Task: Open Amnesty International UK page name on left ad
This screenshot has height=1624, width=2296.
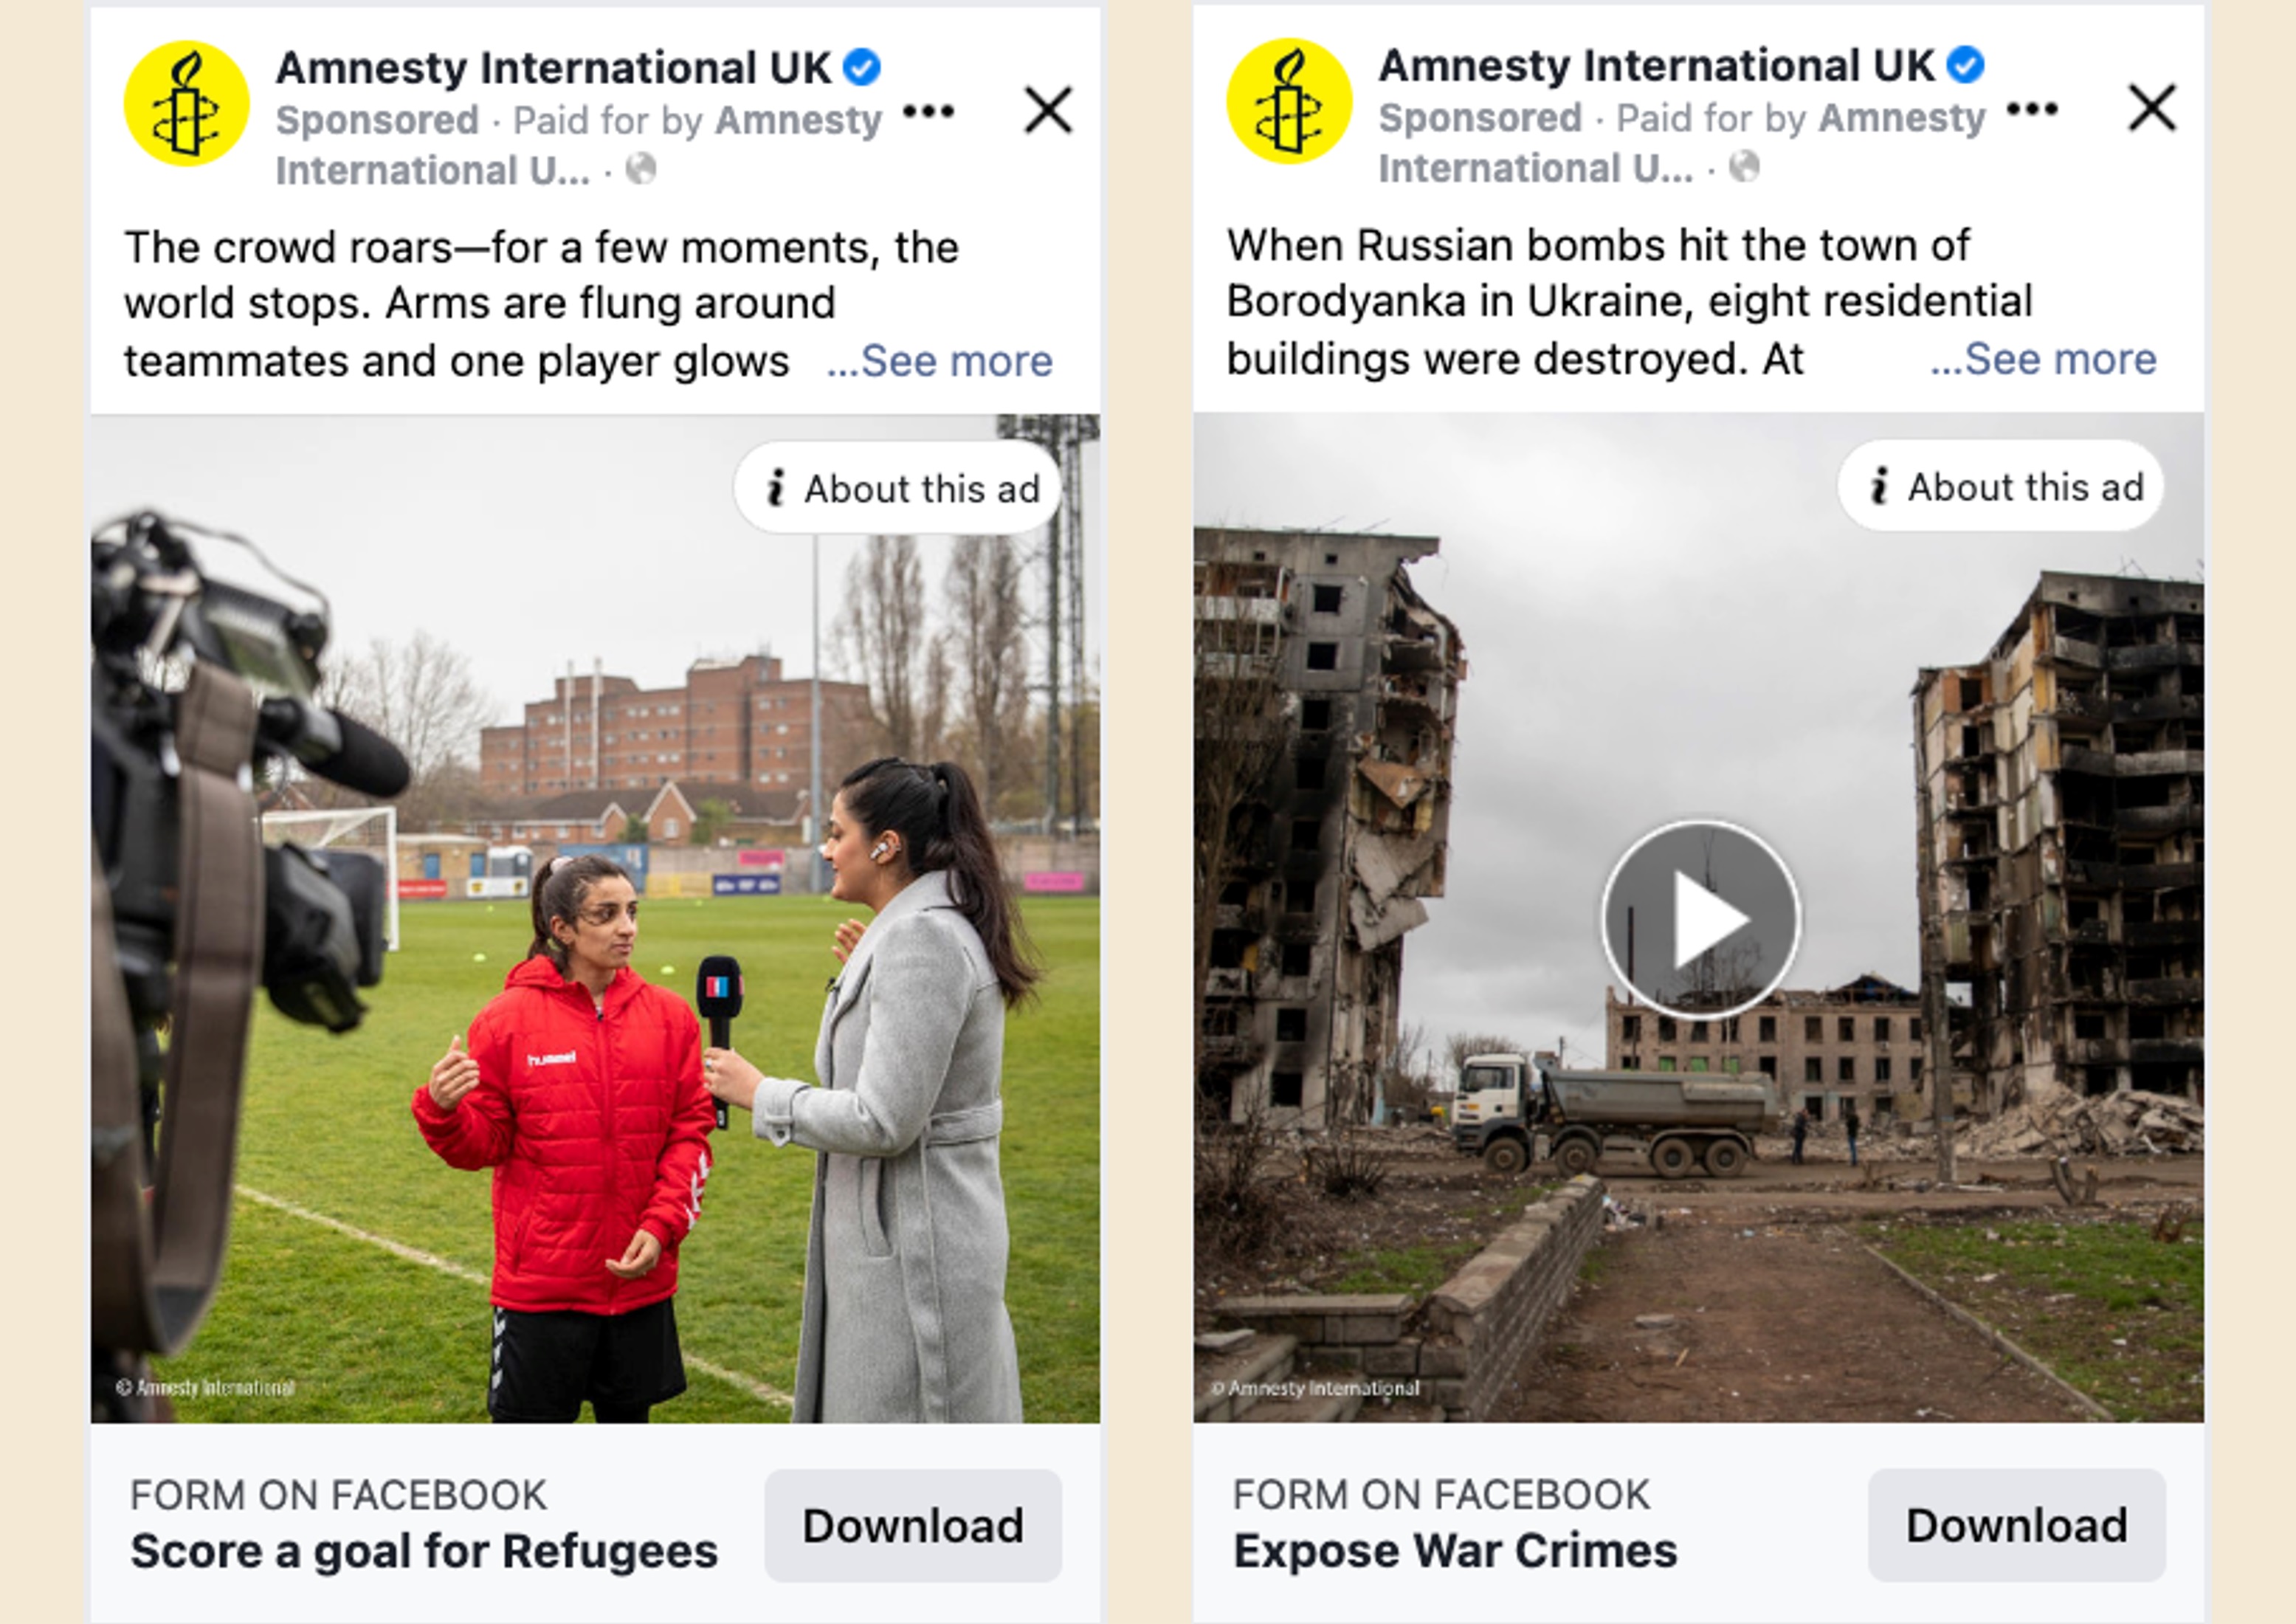Action: click(553, 68)
